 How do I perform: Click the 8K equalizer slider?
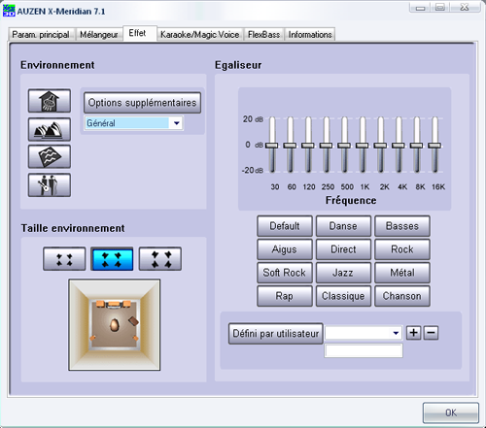pyautogui.click(x=417, y=146)
